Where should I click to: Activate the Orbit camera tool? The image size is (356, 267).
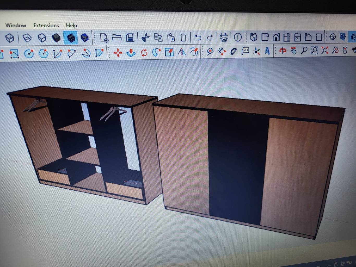click(x=283, y=50)
